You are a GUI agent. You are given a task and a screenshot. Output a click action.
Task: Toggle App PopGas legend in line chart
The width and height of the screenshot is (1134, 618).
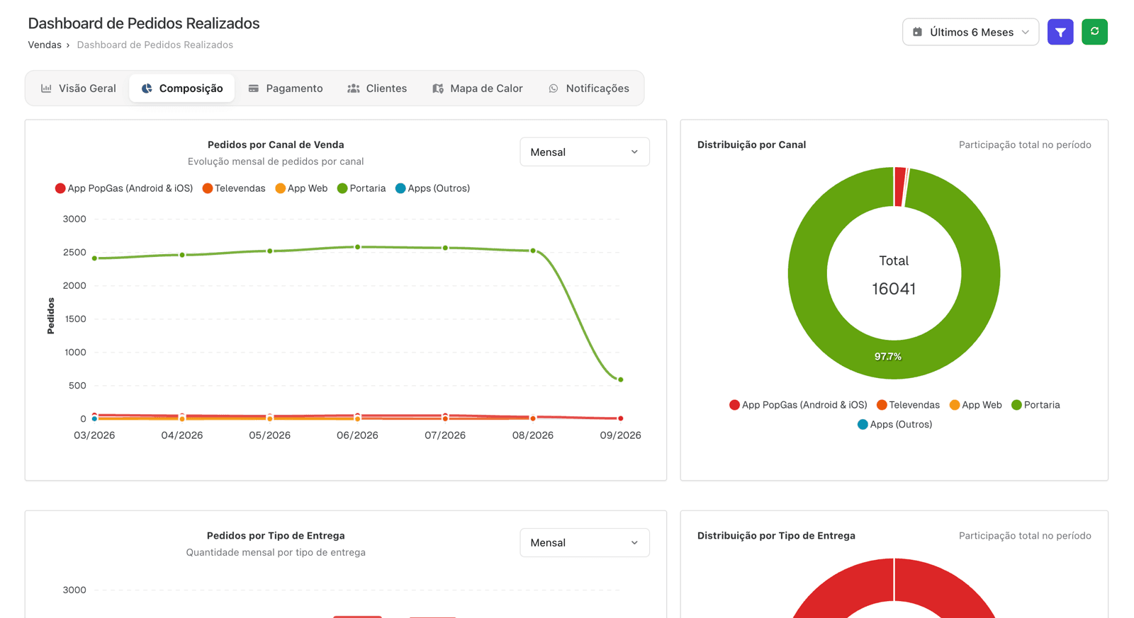124,188
